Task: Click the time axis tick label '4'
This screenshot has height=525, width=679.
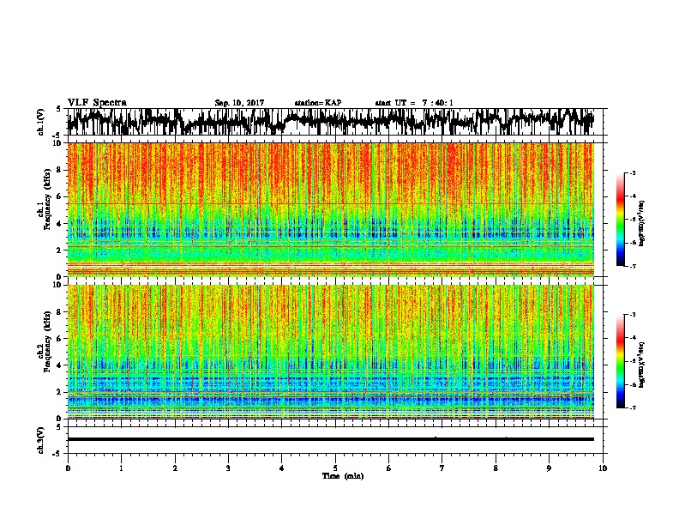Action: (282, 468)
